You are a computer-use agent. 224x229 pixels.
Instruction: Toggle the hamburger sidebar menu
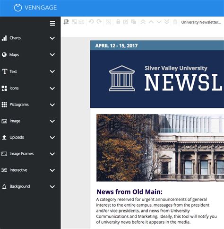pos(52,23)
